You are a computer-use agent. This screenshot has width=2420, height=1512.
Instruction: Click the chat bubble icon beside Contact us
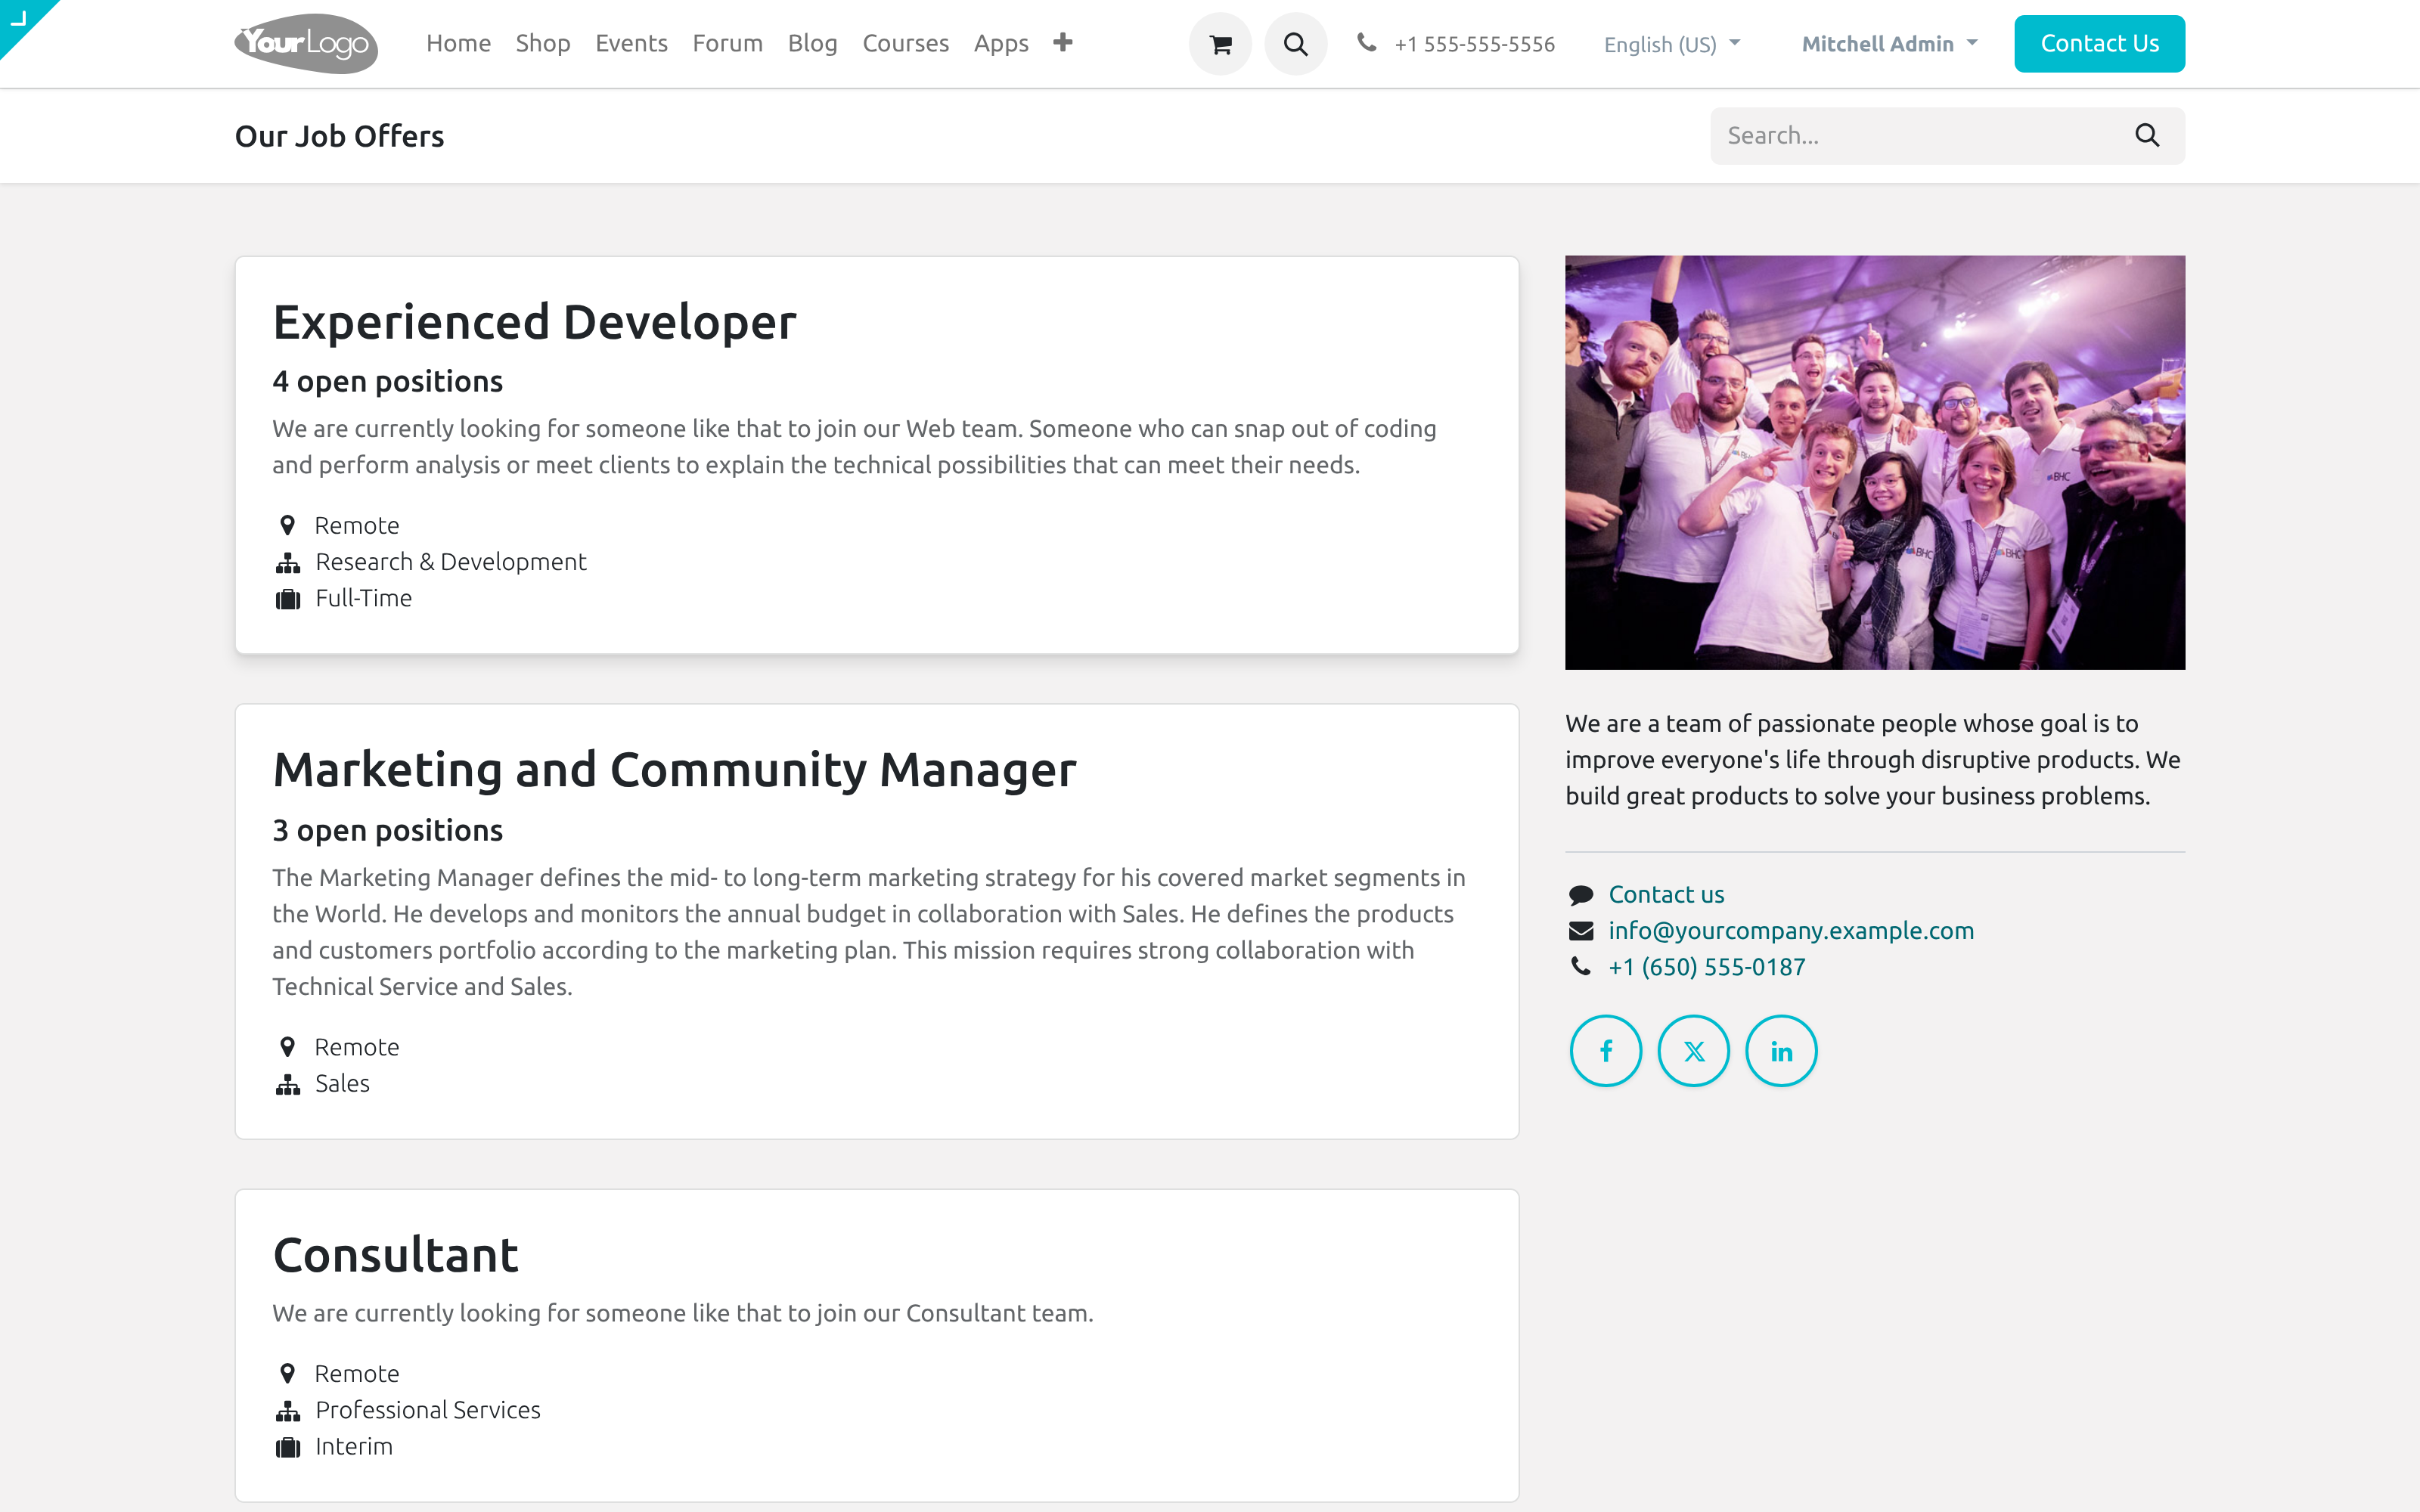(1581, 895)
